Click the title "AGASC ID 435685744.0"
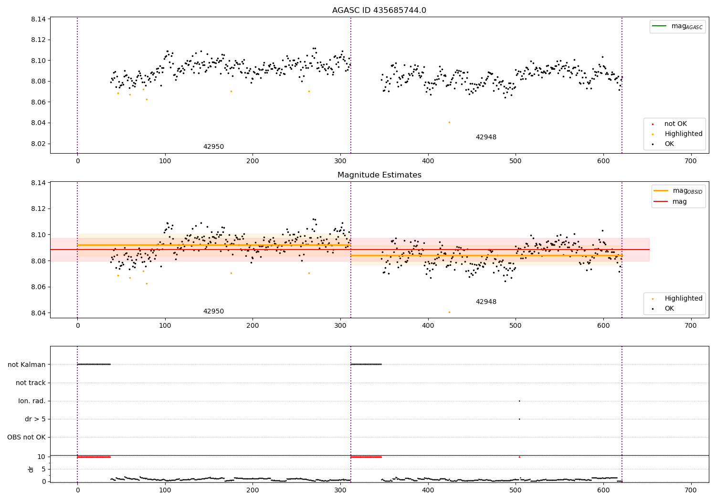The image size is (716, 501). (x=379, y=10)
